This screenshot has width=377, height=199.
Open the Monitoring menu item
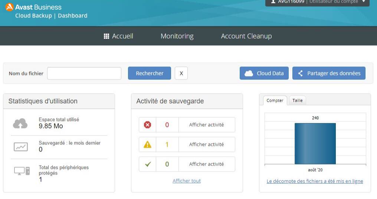point(177,36)
